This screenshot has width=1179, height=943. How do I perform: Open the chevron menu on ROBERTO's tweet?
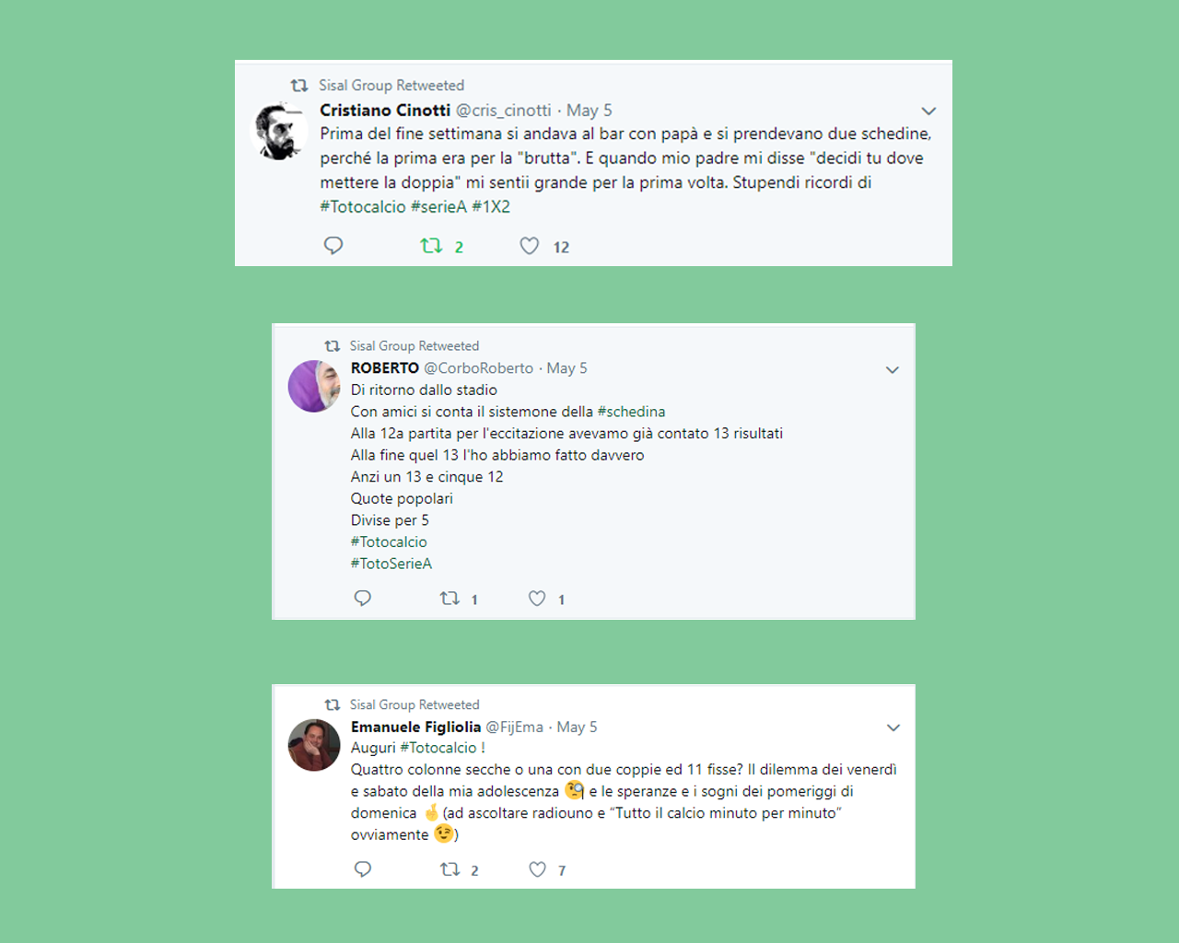(x=892, y=370)
